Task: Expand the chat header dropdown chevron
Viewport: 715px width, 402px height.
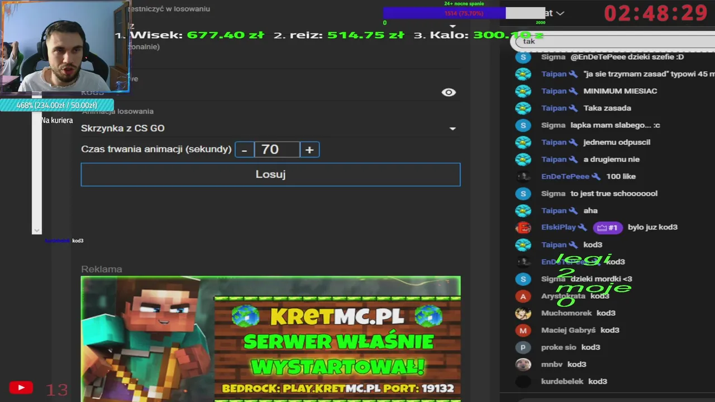Action: [x=560, y=13]
